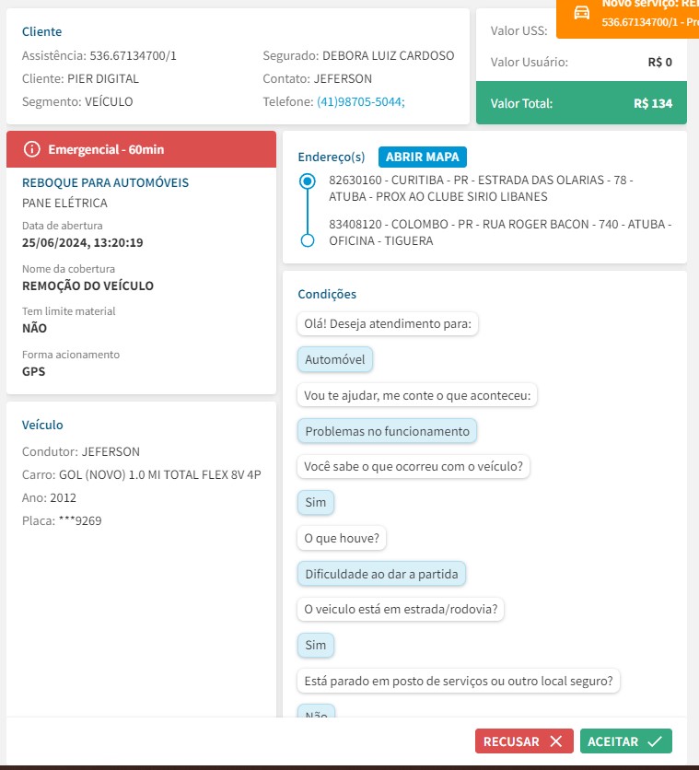Select the hollow destination marker for the Colombo address

(x=308, y=240)
